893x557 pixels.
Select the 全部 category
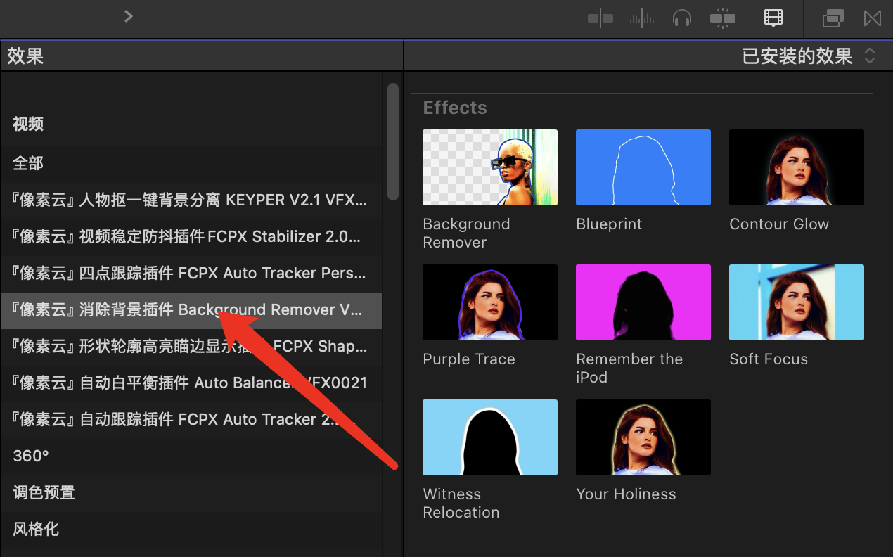click(191, 163)
